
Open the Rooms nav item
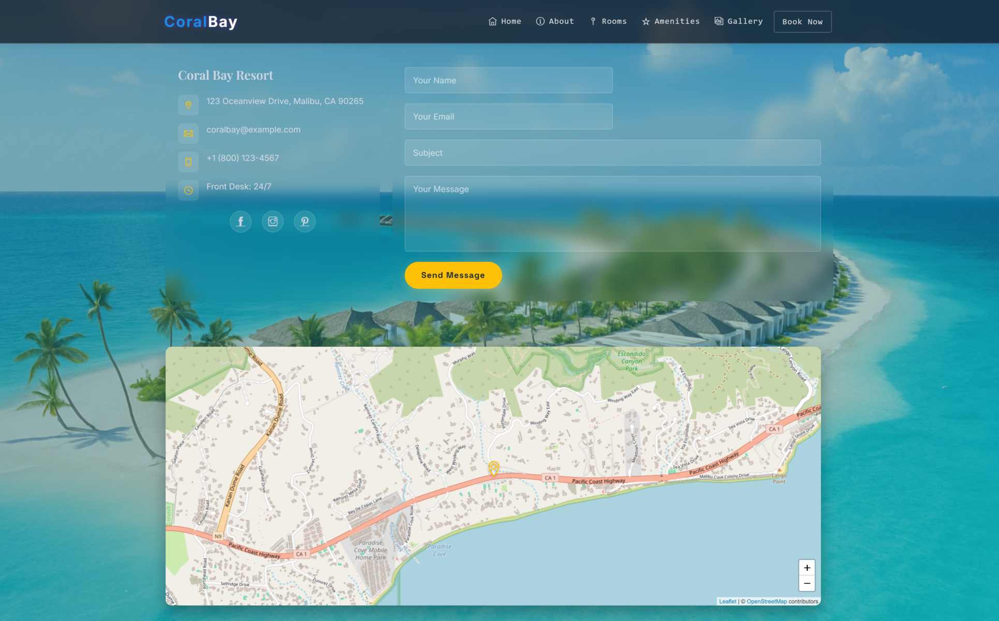[608, 21]
